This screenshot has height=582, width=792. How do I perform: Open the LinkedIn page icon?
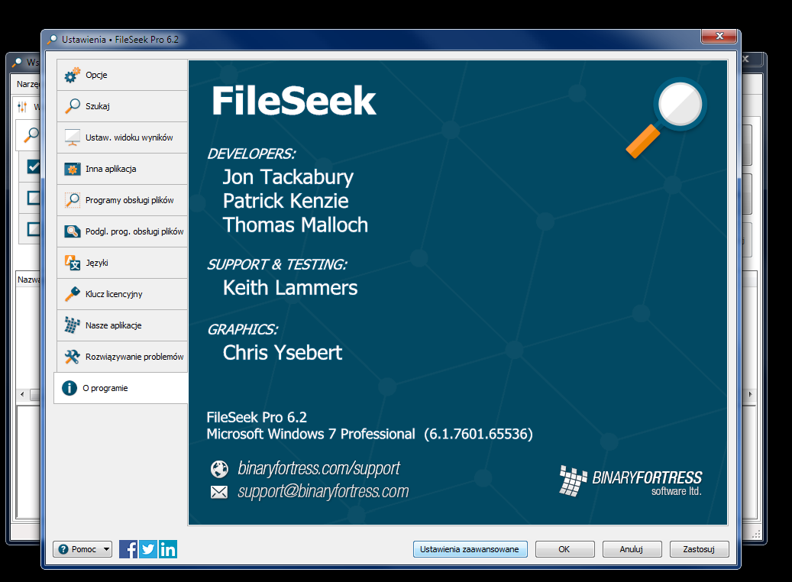(x=168, y=549)
